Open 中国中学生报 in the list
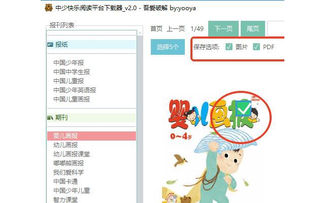Viewport: 325px width, 203px height. pyautogui.click(x=72, y=72)
